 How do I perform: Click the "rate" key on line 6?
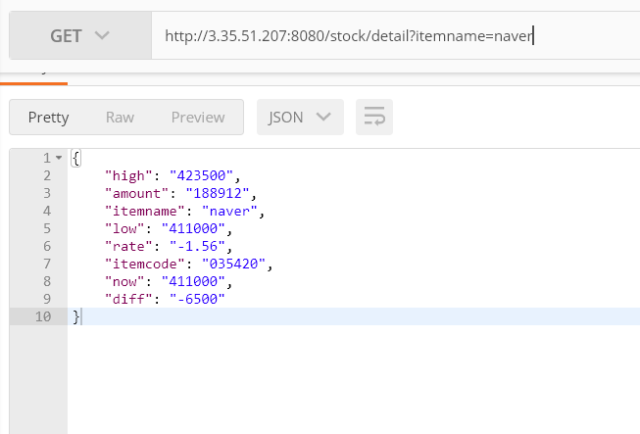(128, 246)
